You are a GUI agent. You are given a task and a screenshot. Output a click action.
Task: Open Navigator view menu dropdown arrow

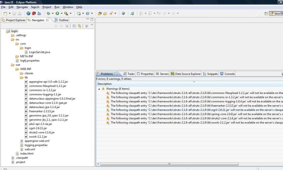pyautogui.click(x=92, y=25)
